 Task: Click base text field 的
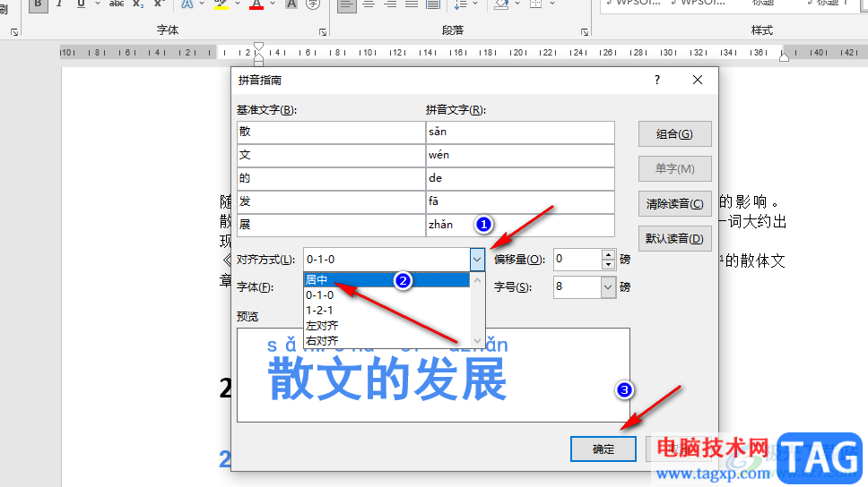point(331,178)
